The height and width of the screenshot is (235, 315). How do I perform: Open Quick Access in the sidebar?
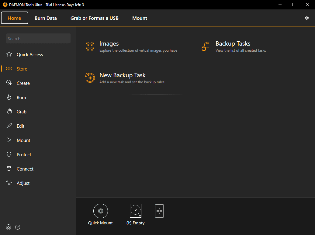coord(30,55)
